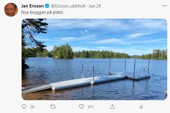This screenshot has height=113, width=170.
Task: Open the three-dot more options menu
Action: pos(165,6)
